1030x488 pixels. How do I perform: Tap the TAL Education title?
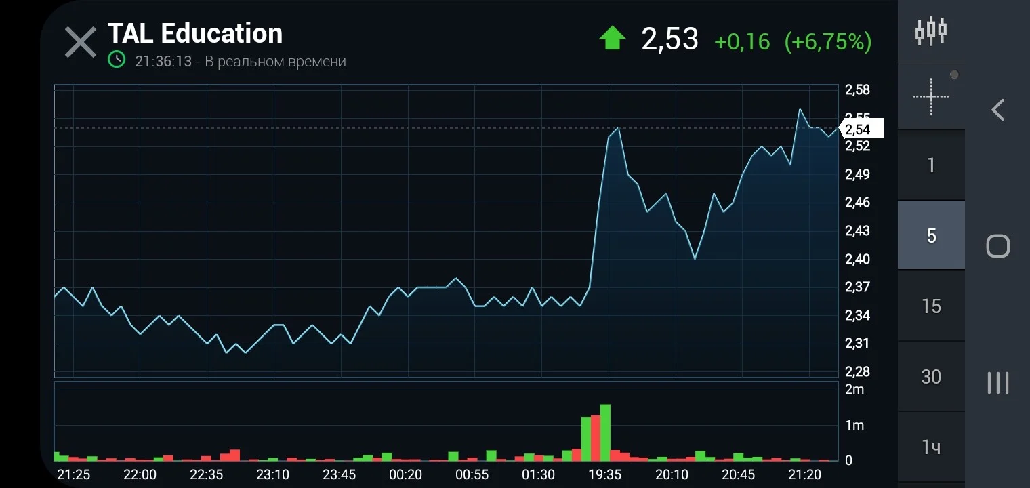point(195,33)
